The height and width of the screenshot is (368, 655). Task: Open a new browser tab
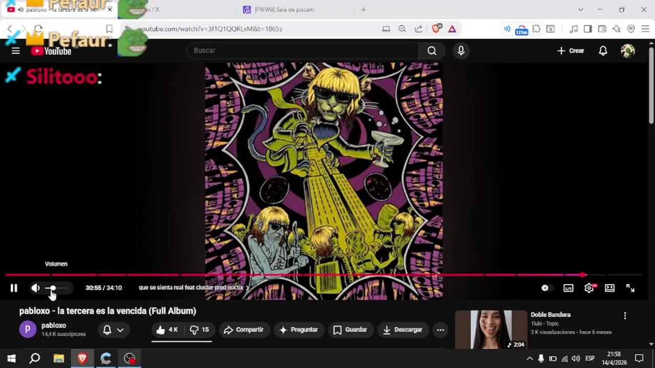coord(363,10)
